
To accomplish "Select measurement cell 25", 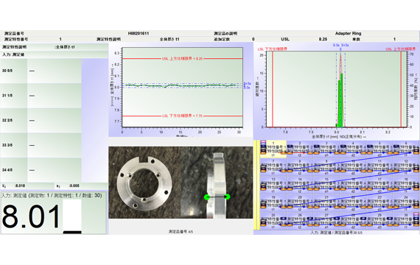I will [x=273, y=221].
